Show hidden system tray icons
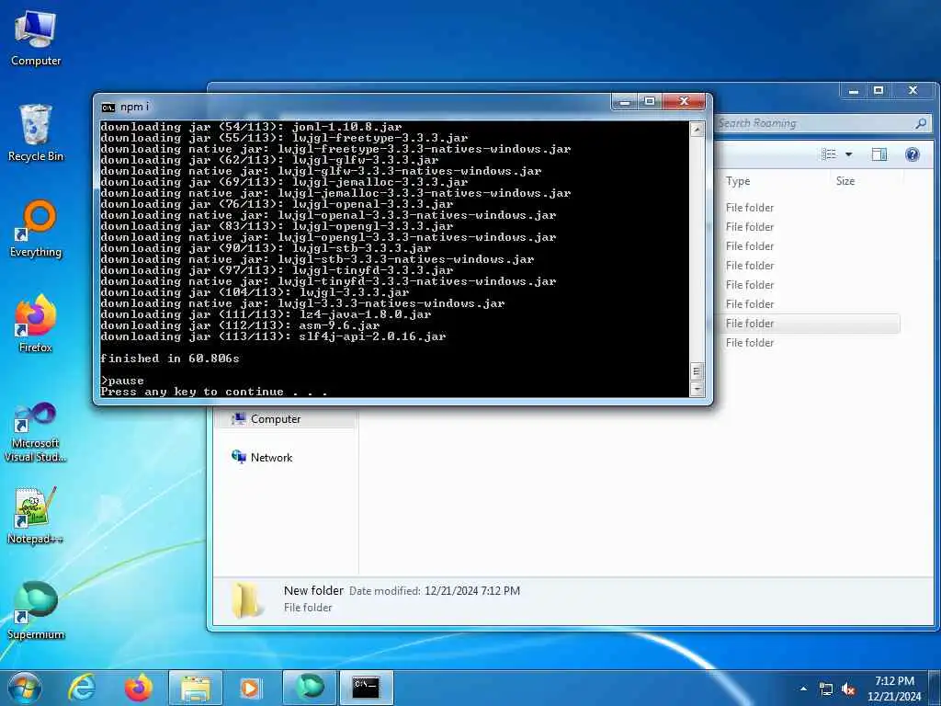Image resolution: width=941 pixels, height=706 pixels. click(x=803, y=689)
